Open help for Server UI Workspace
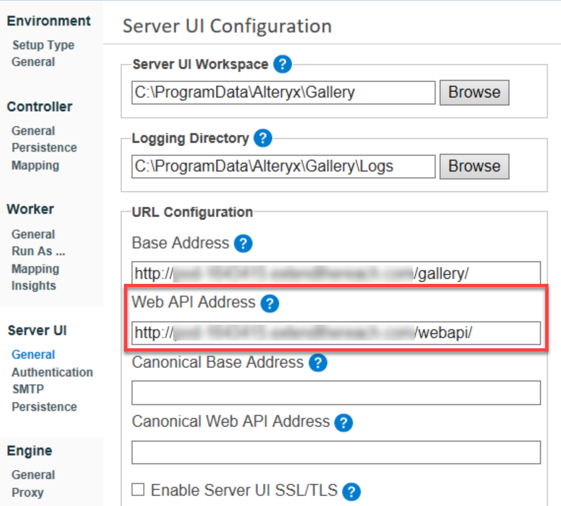The height and width of the screenshot is (506, 561). coord(282,64)
